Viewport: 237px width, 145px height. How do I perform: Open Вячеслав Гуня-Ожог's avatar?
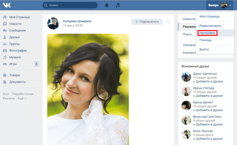coord(186,120)
